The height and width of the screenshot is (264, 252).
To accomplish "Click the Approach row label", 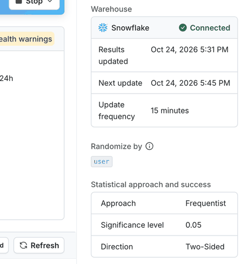I will pyautogui.click(x=118, y=204).
